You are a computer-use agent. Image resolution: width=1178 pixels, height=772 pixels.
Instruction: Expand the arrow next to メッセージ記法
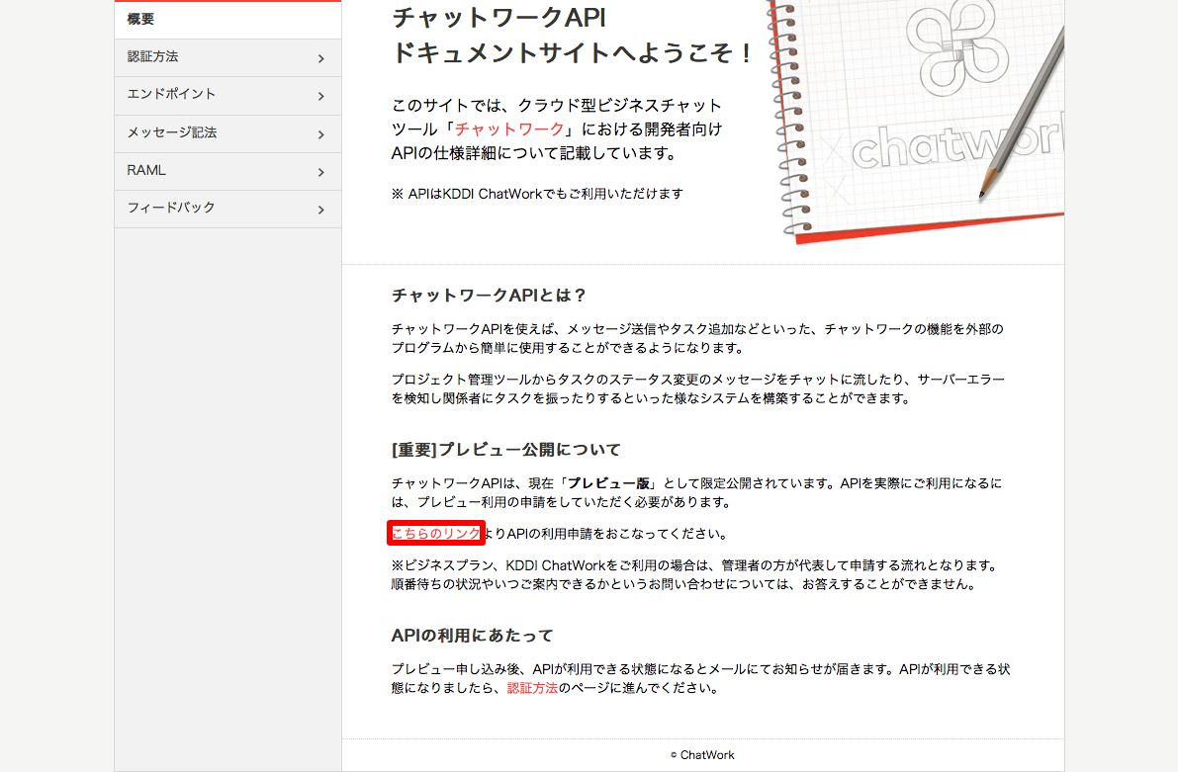point(321,134)
